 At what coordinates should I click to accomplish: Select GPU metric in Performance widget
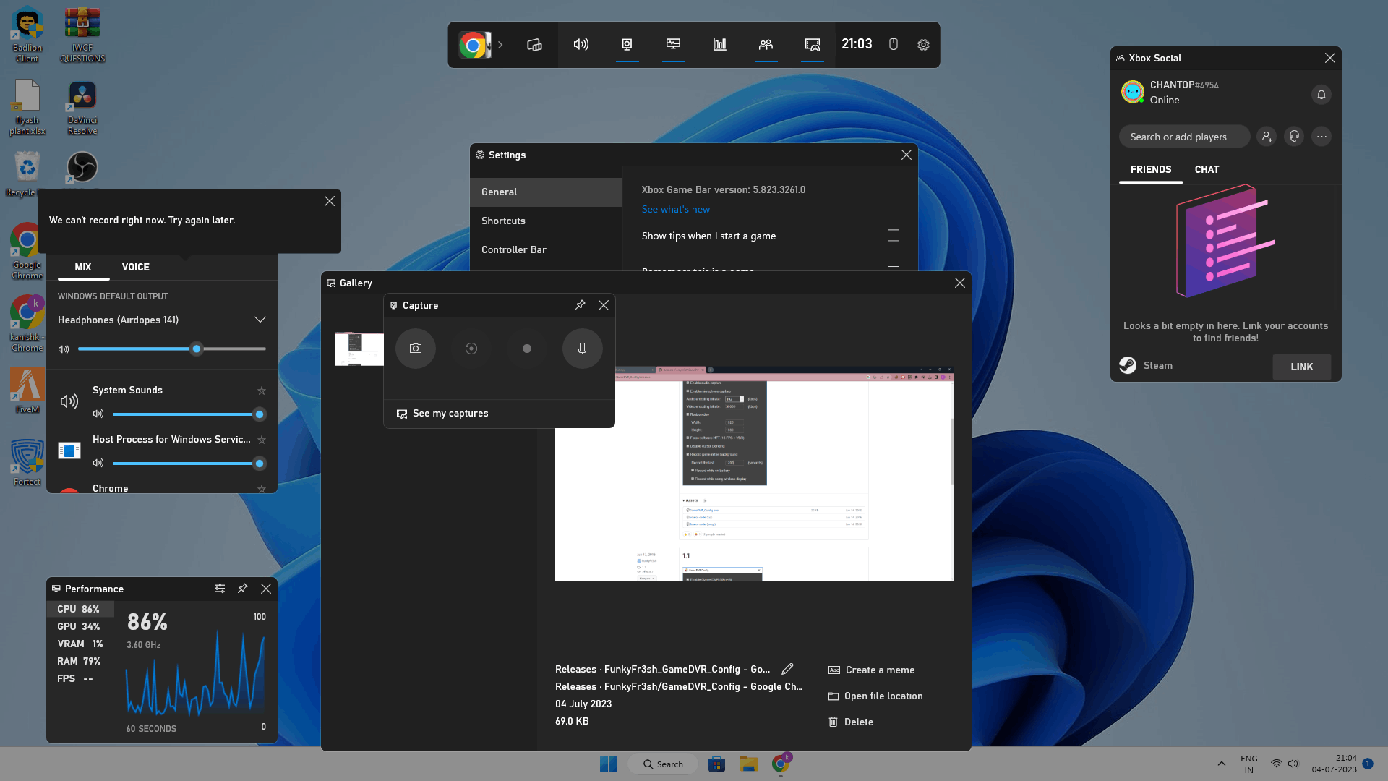(79, 627)
